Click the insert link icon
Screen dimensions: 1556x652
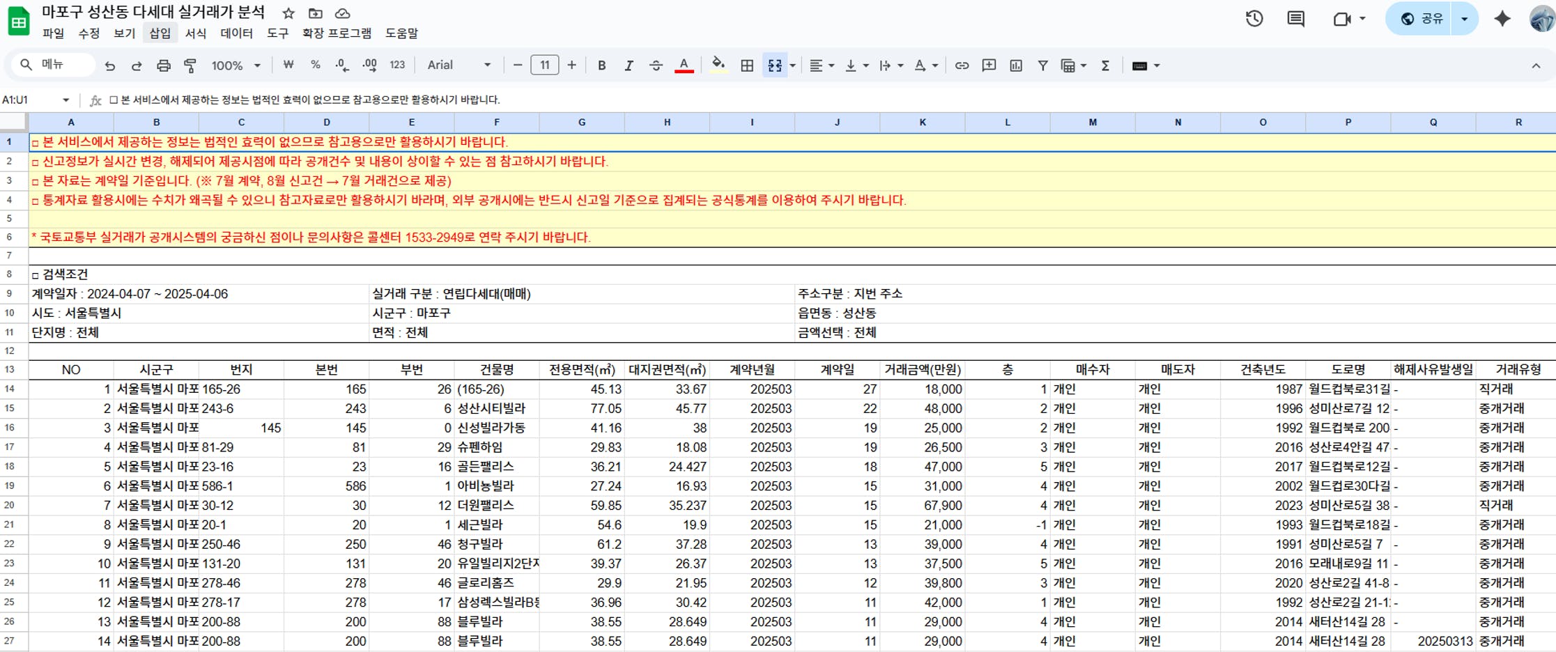pos(962,65)
